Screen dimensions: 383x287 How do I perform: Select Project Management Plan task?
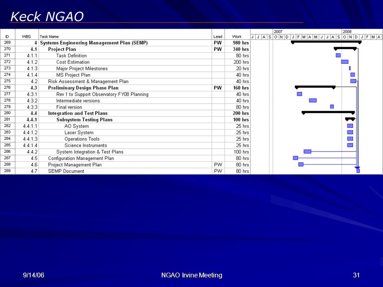75,165
